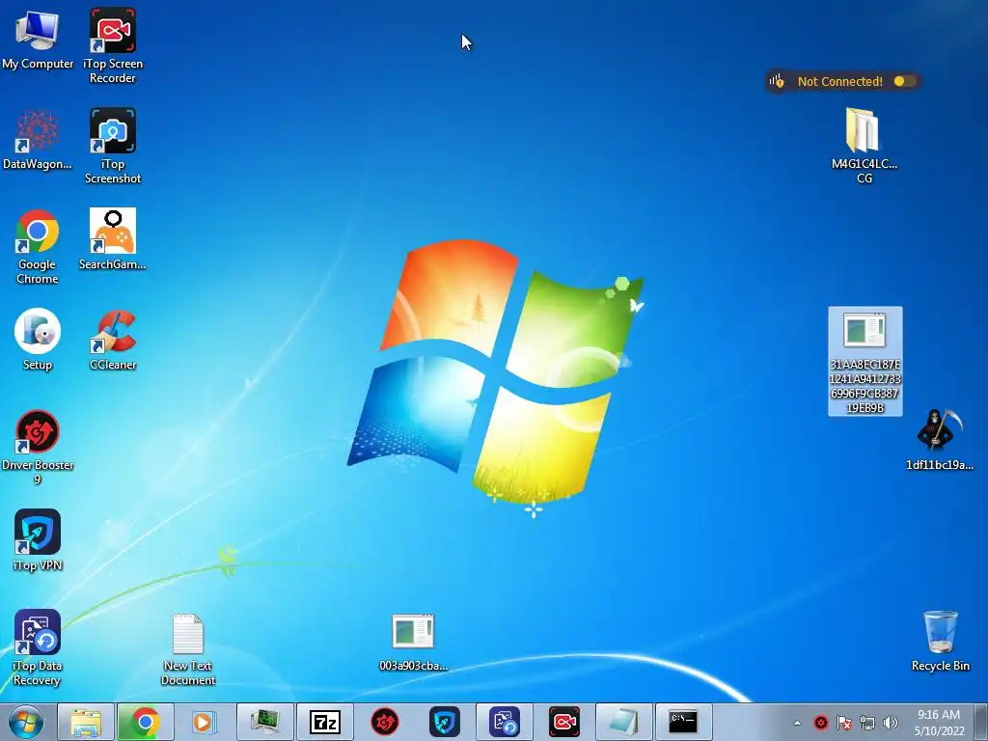This screenshot has width=988, height=741.
Task: Open iTop VPN from the taskbar
Action: [444, 722]
